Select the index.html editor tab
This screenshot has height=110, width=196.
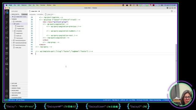pos(34,11)
